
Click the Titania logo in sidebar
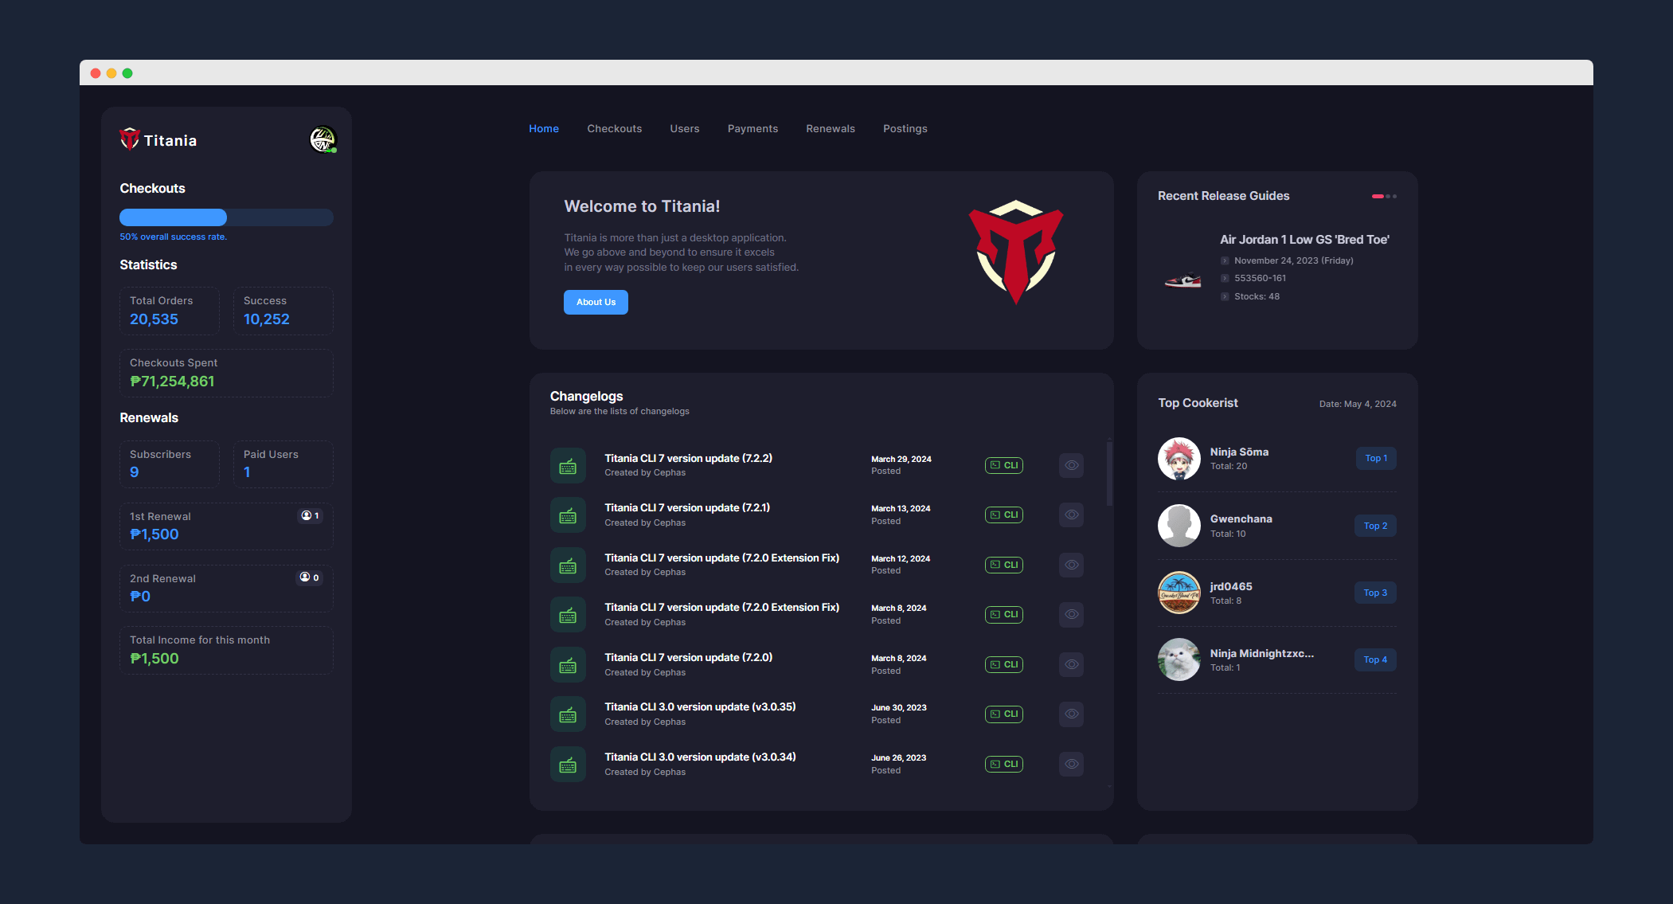(x=158, y=140)
